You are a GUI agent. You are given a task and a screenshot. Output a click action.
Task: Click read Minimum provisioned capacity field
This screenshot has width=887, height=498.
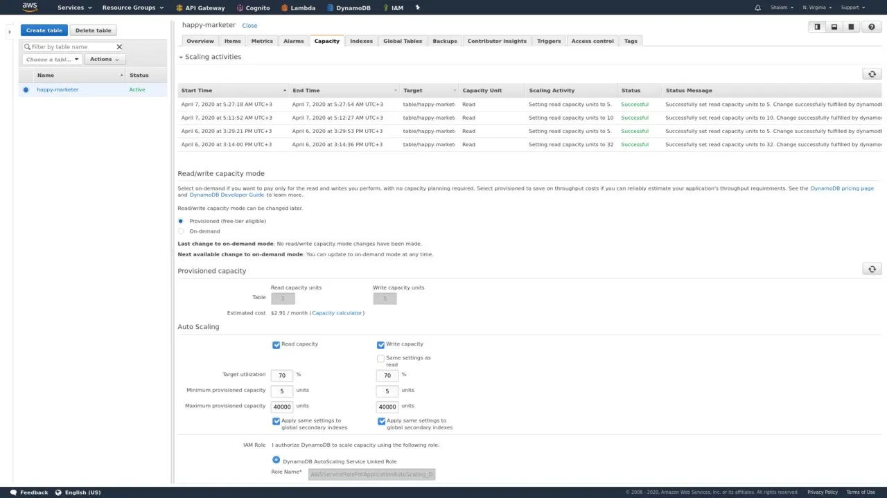pyautogui.click(x=282, y=391)
